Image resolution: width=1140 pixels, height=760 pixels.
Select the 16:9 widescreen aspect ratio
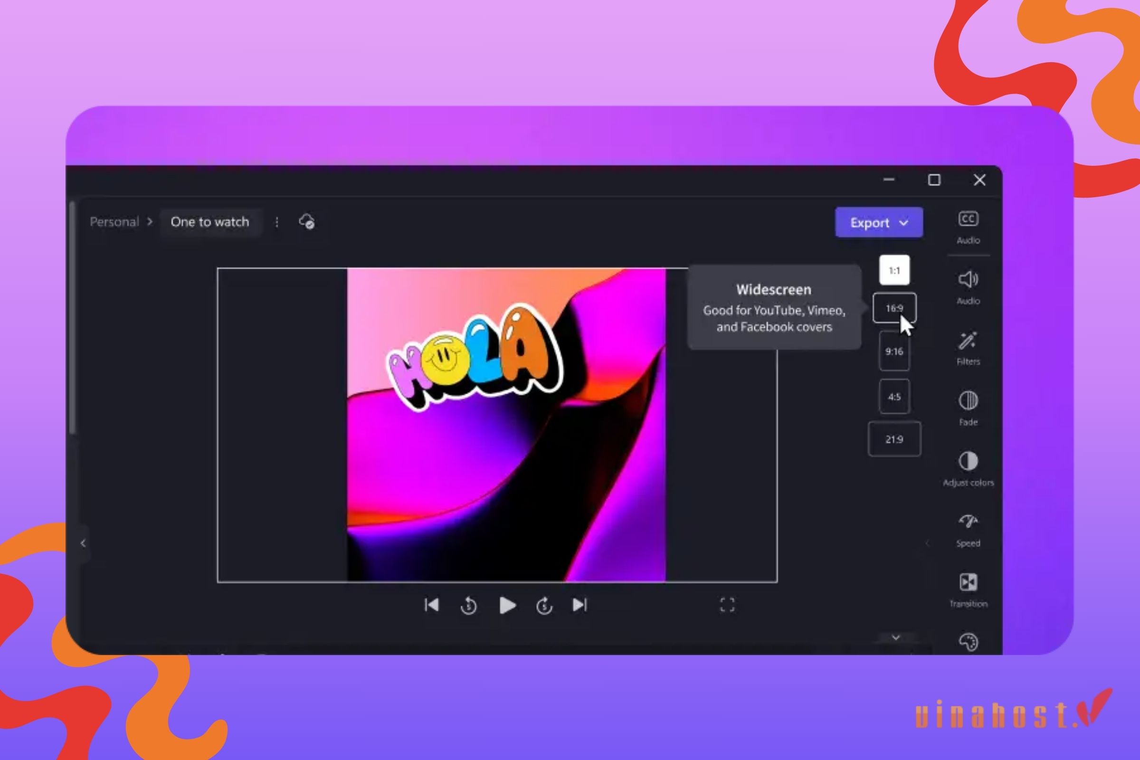(x=894, y=308)
